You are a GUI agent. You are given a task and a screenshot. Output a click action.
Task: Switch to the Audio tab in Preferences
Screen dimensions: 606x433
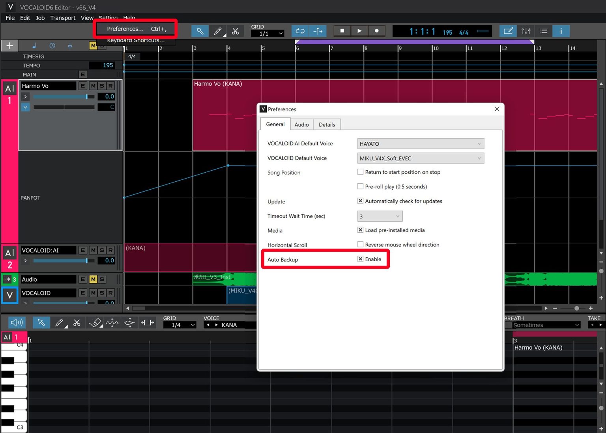point(301,124)
